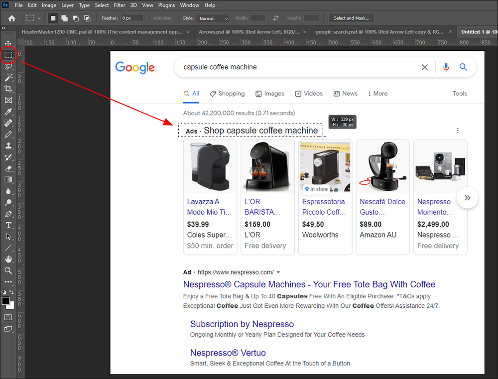Close the Arrows.psd tab

[305, 32]
